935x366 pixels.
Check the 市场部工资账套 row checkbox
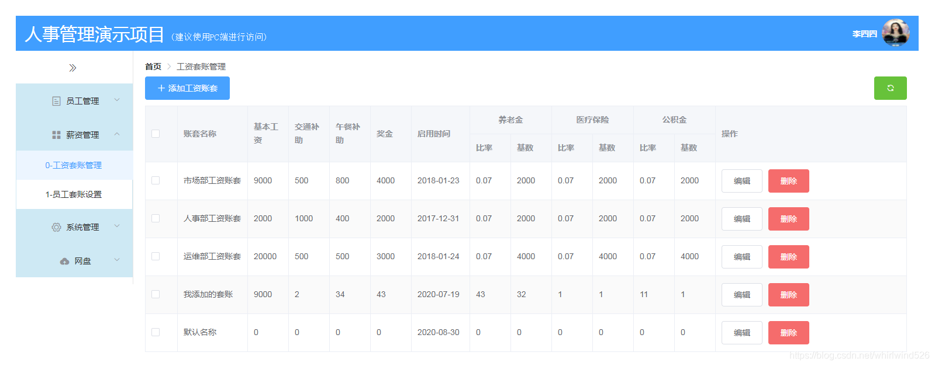156,180
